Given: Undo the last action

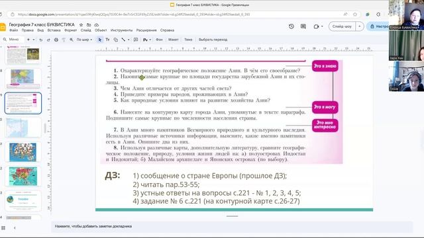Looking at the screenshot, I should click(x=41, y=40).
